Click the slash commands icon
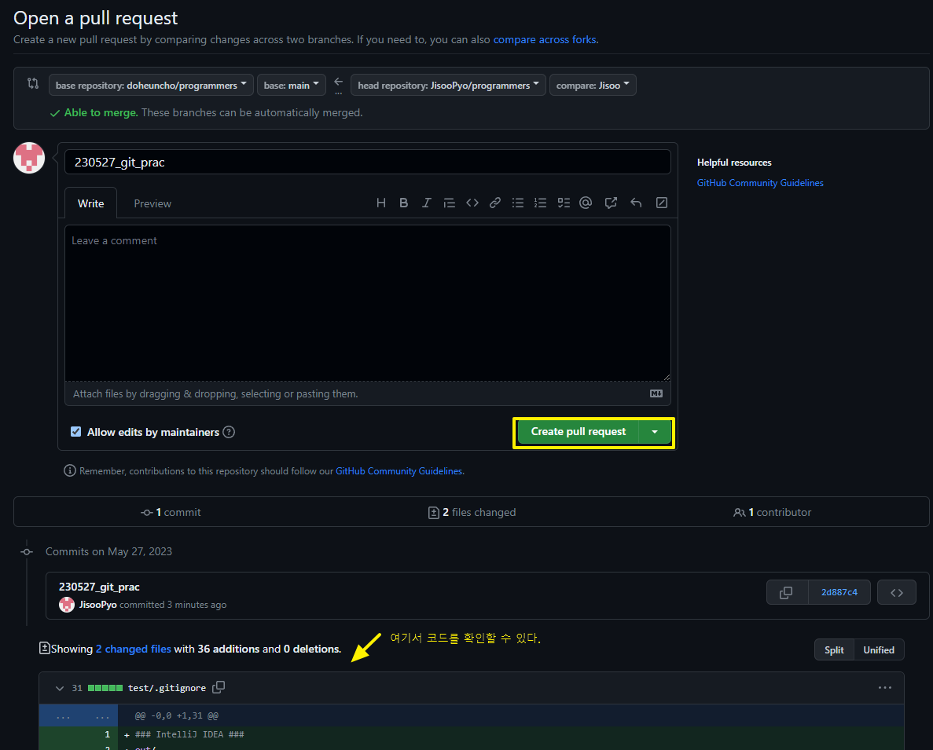The image size is (933, 750). (662, 203)
